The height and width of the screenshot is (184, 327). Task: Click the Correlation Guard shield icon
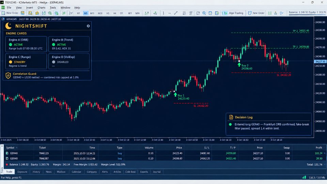tap(8, 76)
